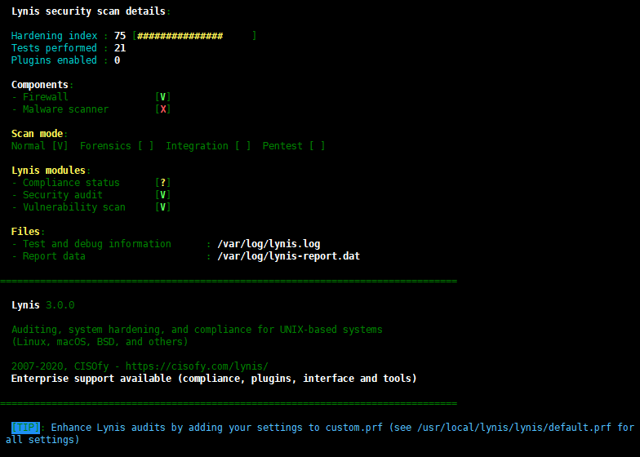Screen dimensions: 640x457
Task: Click the Integration scan mode box
Action: pyautogui.click(x=243, y=146)
